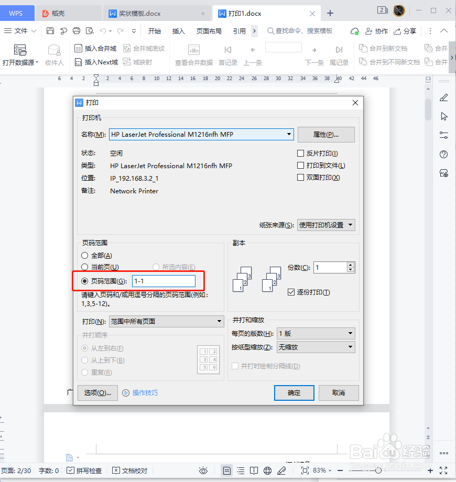Uncheck 逐份打印(T) collate checkbox
456x482 pixels.
click(291, 292)
